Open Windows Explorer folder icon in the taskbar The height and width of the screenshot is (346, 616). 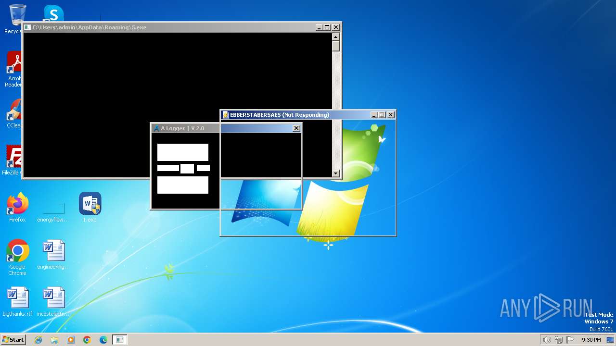54,340
